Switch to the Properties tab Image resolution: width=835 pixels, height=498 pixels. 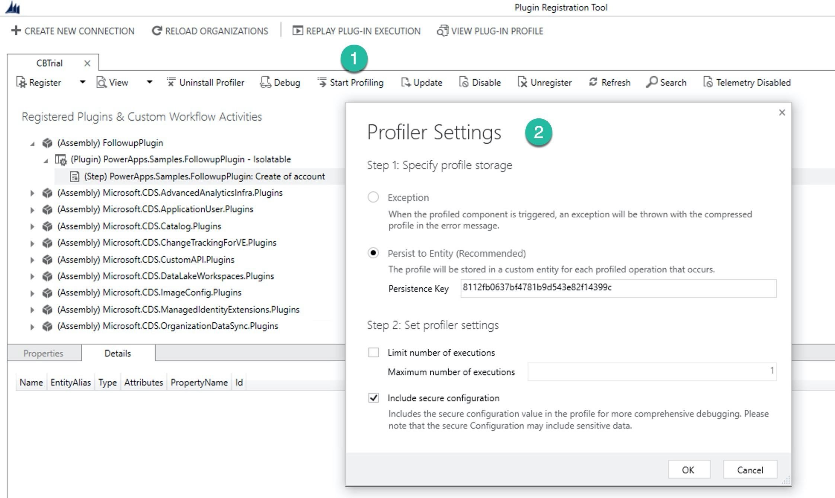[x=44, y=353]
